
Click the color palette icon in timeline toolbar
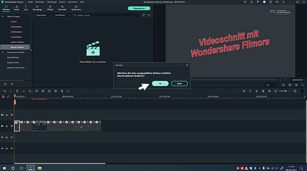pos(36,91)
